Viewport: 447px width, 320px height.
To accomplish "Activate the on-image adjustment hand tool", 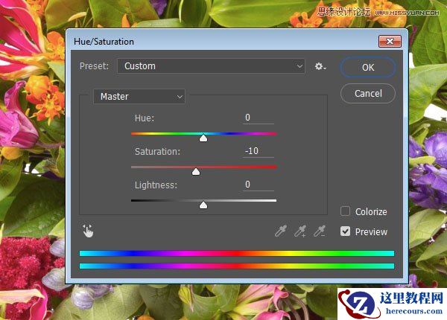I will [x=88, y=231].
